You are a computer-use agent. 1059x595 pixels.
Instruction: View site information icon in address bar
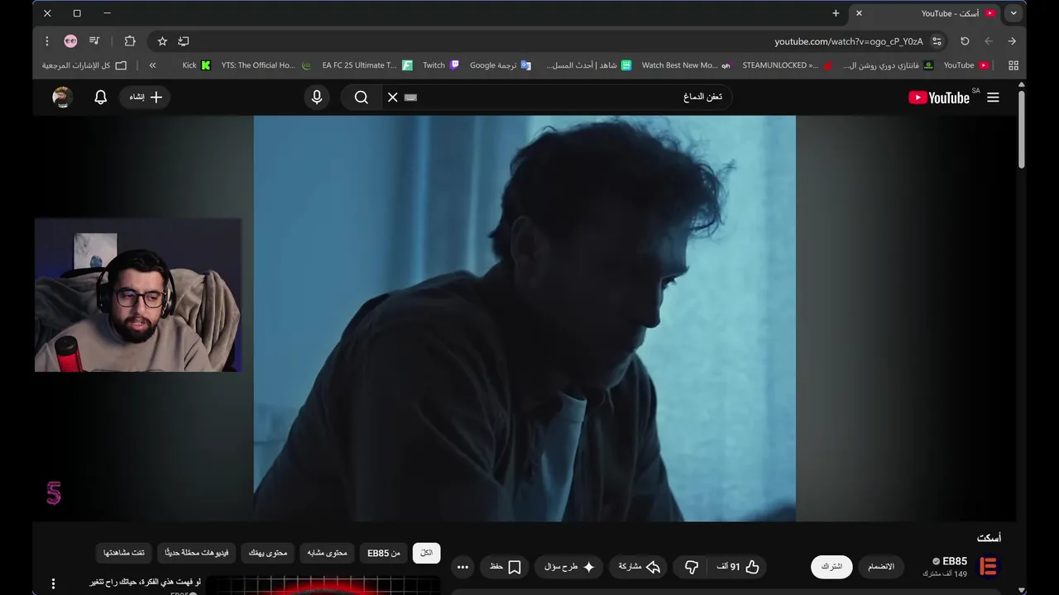click(937, 41)
